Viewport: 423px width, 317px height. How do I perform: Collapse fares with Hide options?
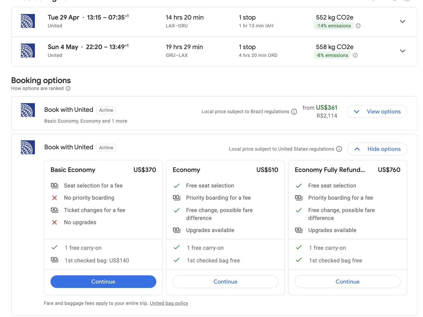click(x=377, y=149)
